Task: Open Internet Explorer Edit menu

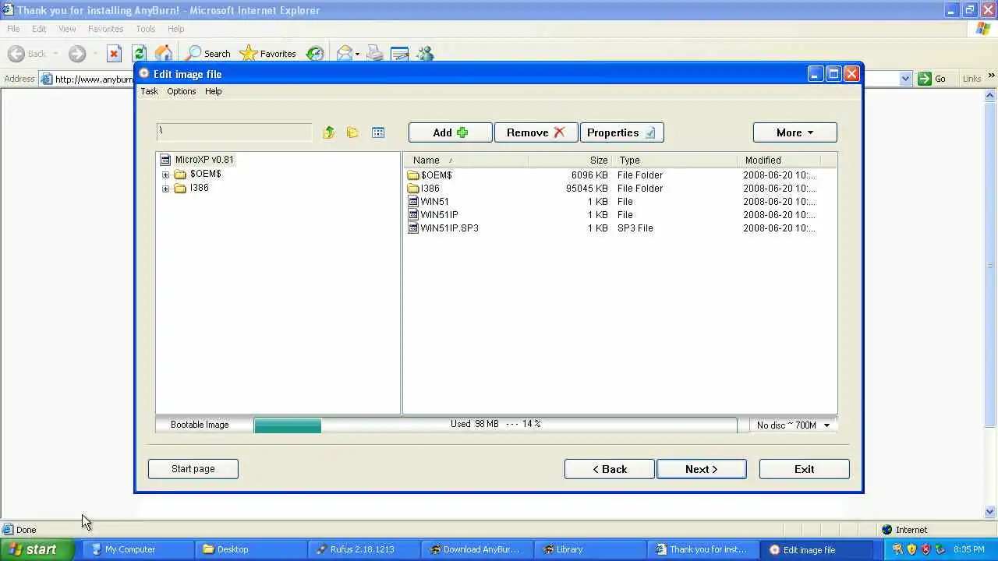Action: tap(39, 29)
